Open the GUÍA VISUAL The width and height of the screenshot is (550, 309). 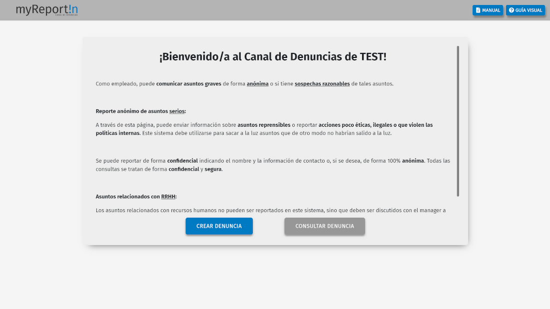coord(525,10)
